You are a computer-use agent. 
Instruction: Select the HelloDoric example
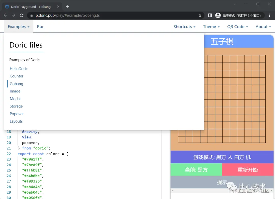pyautogui.click(x=19, y=69)
